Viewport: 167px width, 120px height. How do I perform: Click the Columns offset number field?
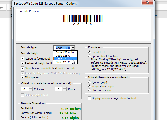click(x=25, y=89)
